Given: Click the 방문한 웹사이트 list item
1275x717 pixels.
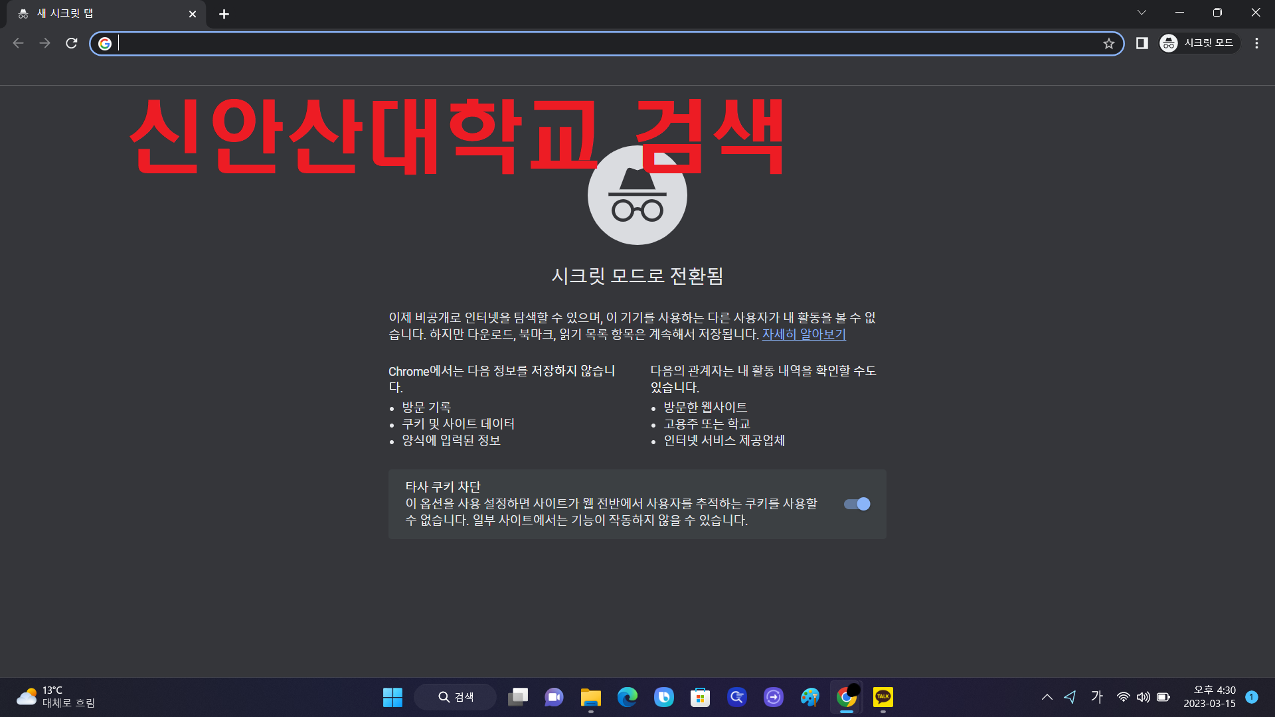Looking at the screenshot, I should (x=705, y=407).
